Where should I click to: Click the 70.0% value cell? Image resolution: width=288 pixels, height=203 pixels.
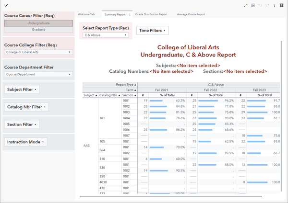tap(180, 147)
